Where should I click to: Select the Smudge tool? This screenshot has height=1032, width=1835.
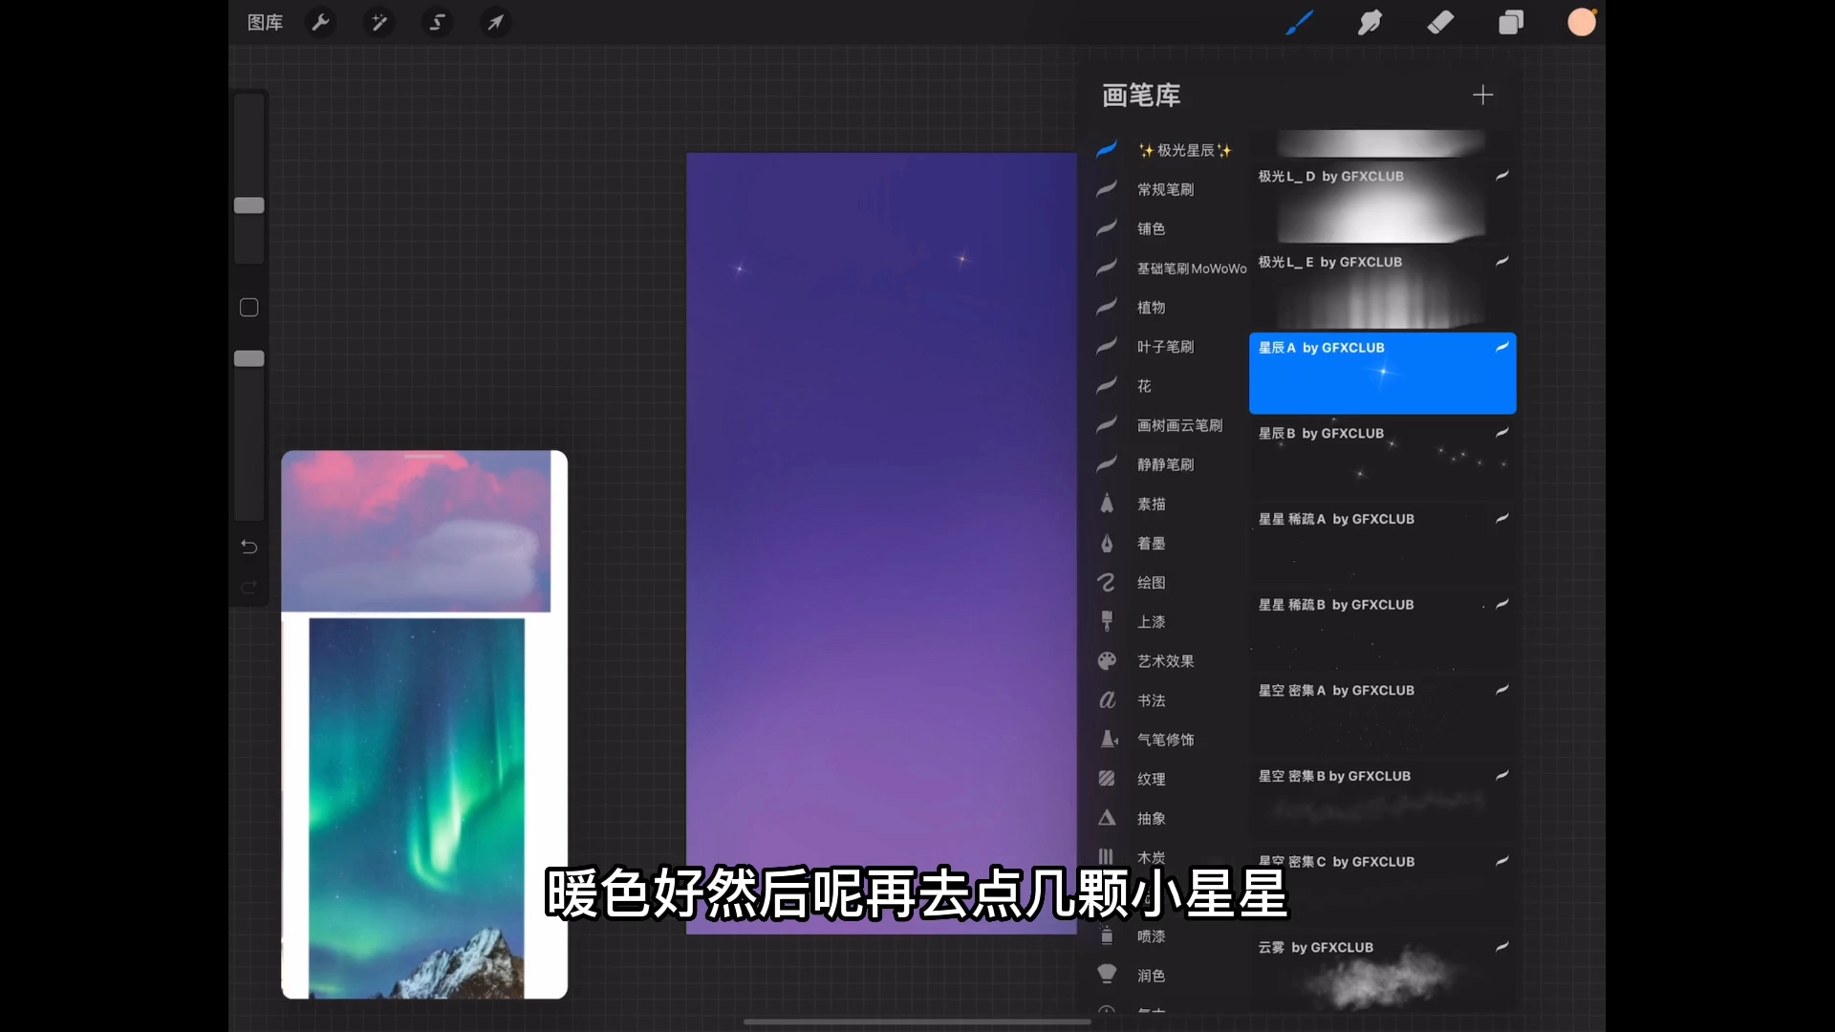(x=1370, y=22)
